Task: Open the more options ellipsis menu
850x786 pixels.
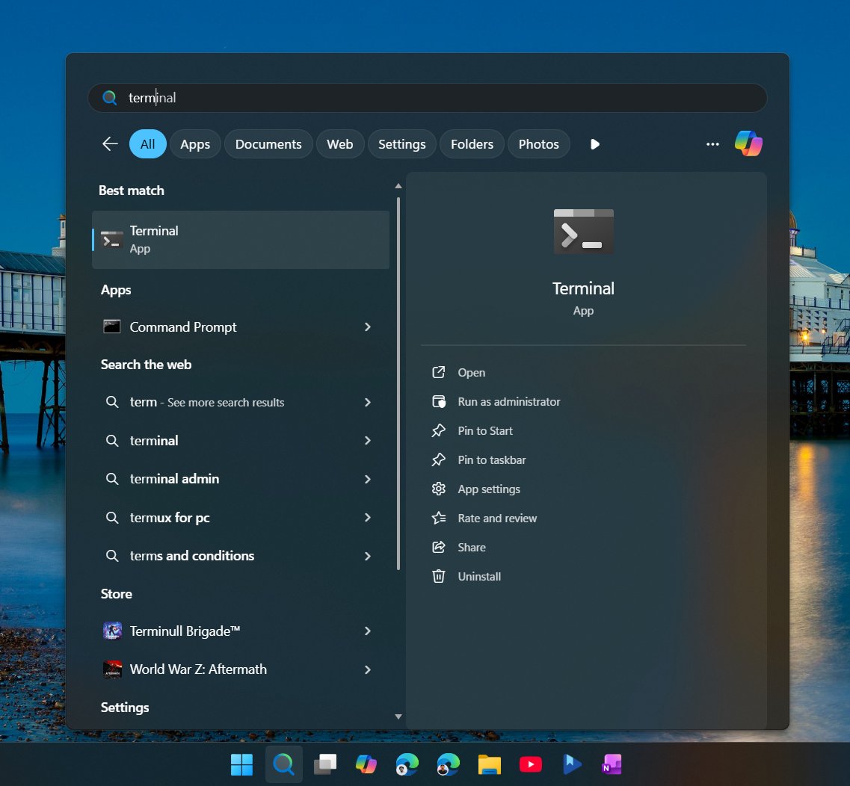Action: click(x=712, y=144)
